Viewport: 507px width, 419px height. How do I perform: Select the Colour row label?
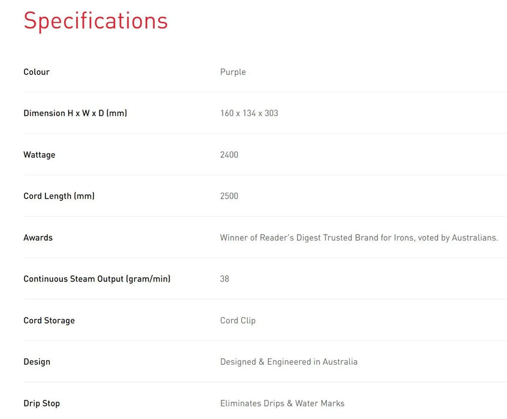[37, 72]
